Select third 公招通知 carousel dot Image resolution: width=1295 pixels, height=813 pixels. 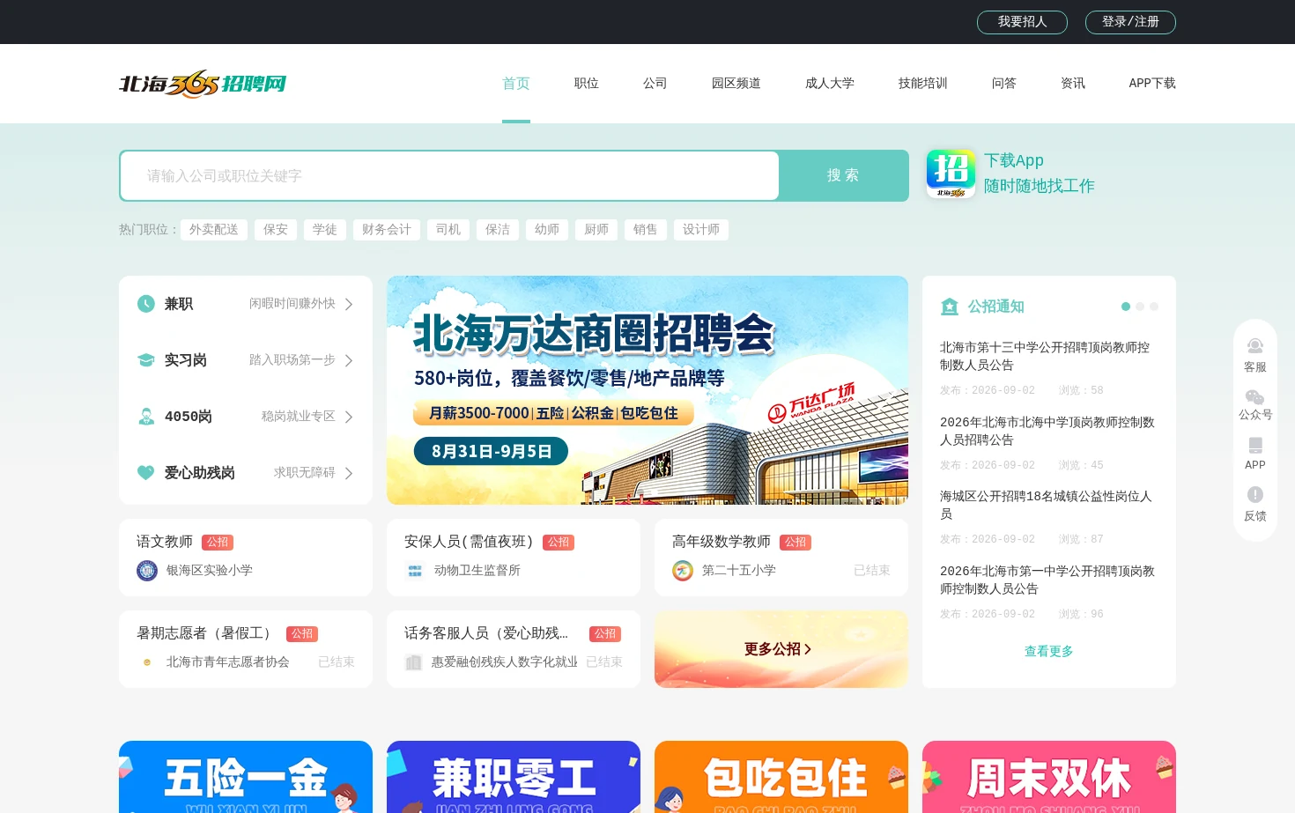(x=1154, y=307)
